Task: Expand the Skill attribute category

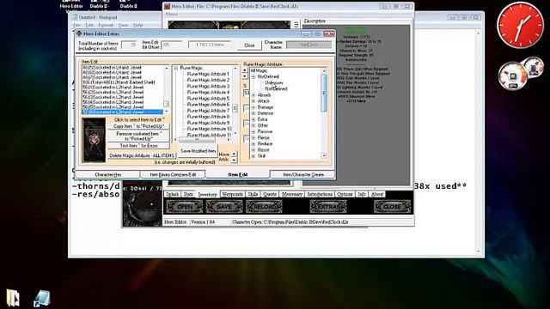Action: coord(254,156)
